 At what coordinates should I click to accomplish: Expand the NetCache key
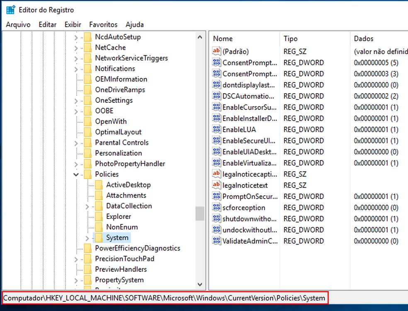point(76,48)
